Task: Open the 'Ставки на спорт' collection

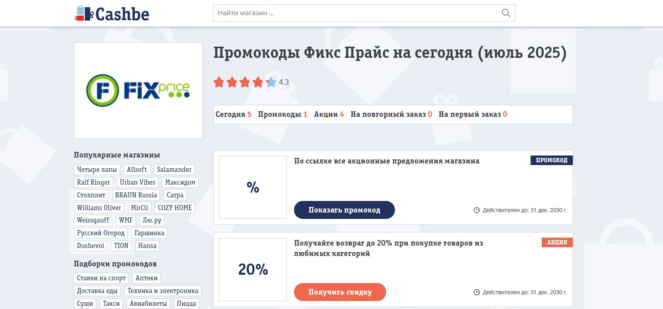Action: point(101,278)
